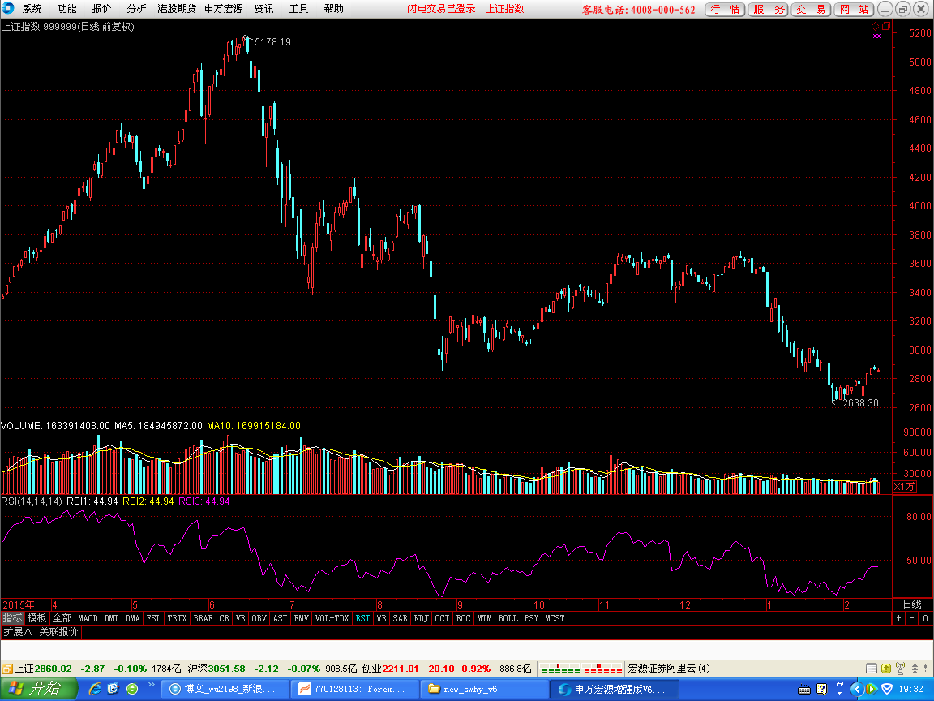Click the 沪深 index quote in the status bar

(272, 669)
